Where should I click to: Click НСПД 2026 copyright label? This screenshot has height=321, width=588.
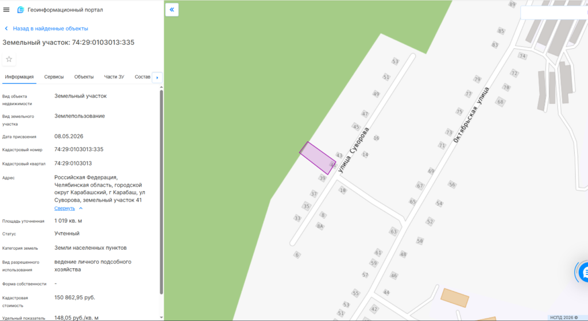pyautogui.click(x=564, y=318)
